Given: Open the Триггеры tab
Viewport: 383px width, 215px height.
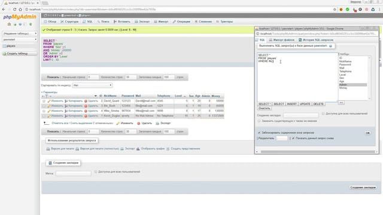Looking at the screenshot, I should click(x=224, y=21).
